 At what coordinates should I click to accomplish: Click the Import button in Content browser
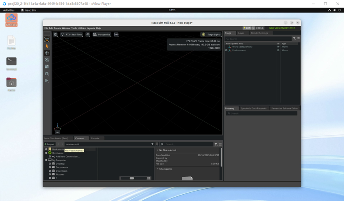(49, 144)
